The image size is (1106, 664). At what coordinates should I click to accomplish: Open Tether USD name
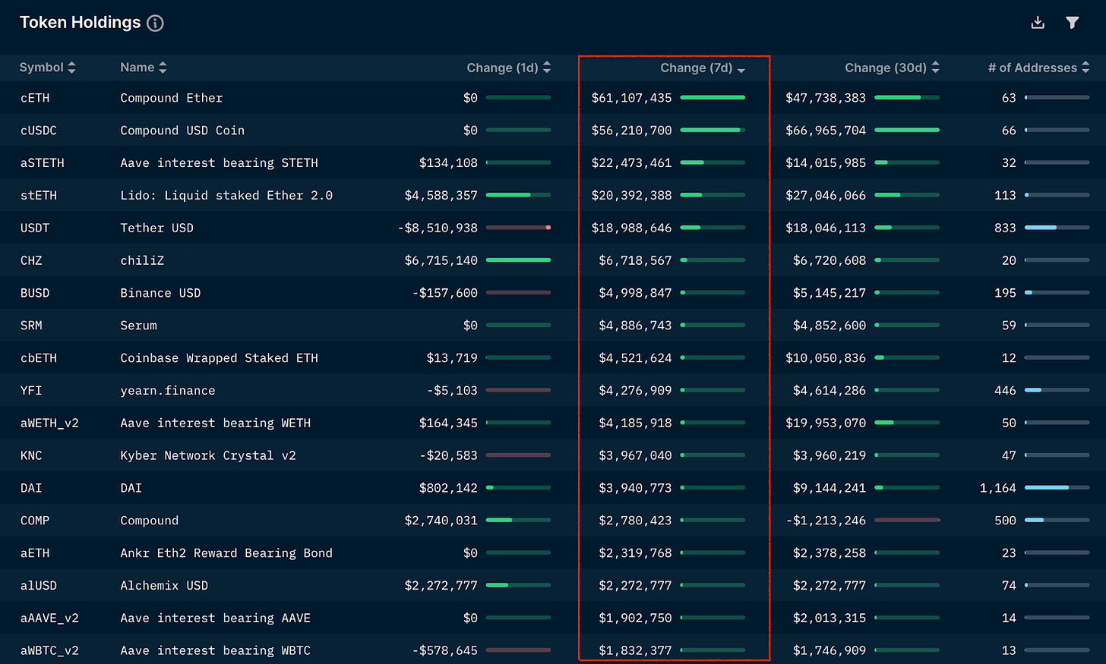(156, 228)
